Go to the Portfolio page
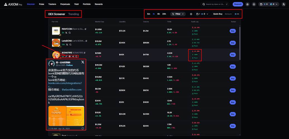Viewport: 289px width, 139px height. point(87,4)
